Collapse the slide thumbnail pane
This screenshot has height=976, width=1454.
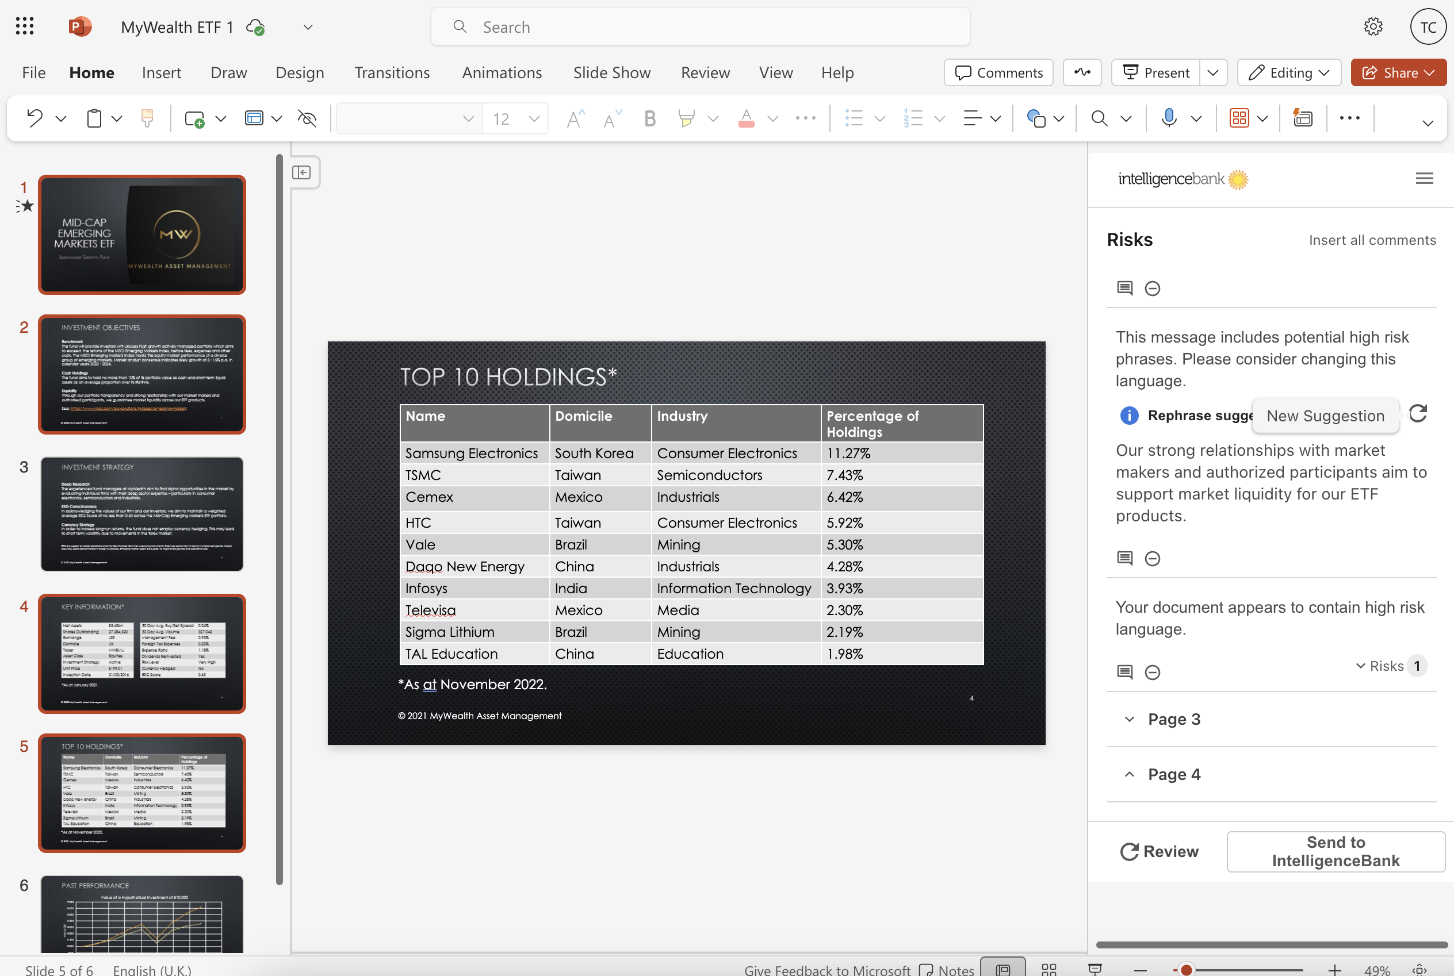tap(301, 172)
